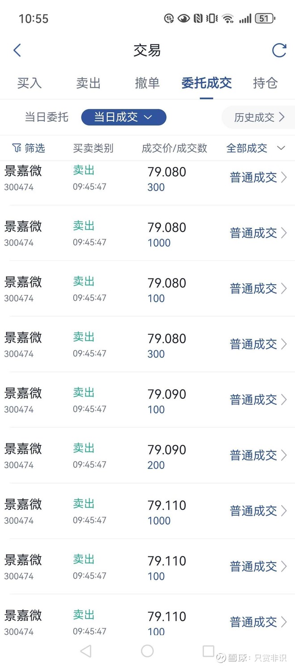Open the 撤单 tab
This screenshot has height=667, width=295.
coord(147,83)
